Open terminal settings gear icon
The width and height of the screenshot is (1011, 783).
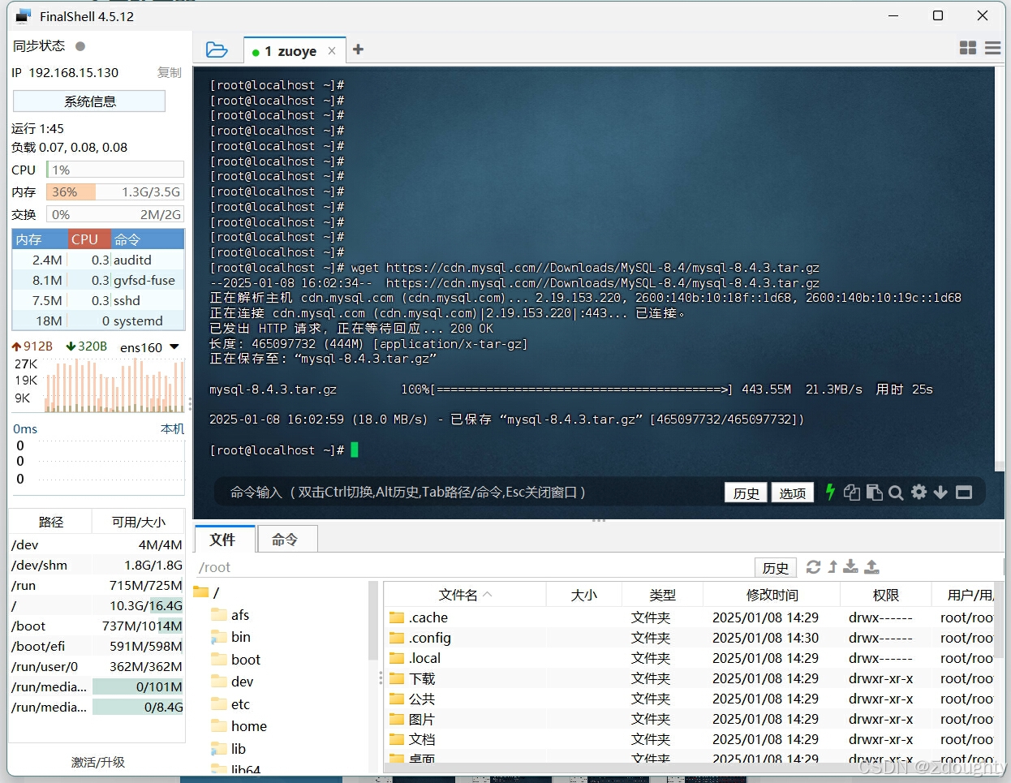tap(919, 492)
